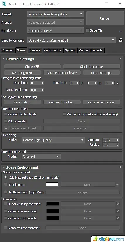The height and width of the screenshot is (242, 125).
Task: Click the Render button
Action: (x=105, y=18)
